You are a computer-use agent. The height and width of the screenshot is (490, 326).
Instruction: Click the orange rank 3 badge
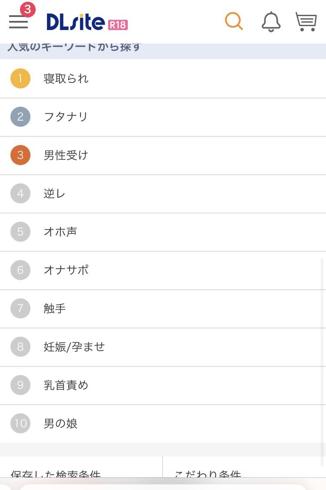coord(20,155)
